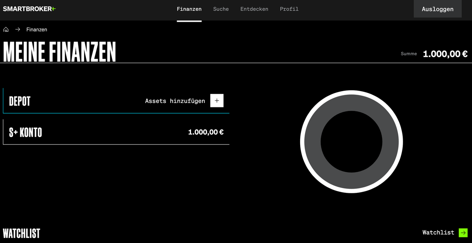Open the home icon in breadcrumb

pyautogui.click(x=6, y=29)
